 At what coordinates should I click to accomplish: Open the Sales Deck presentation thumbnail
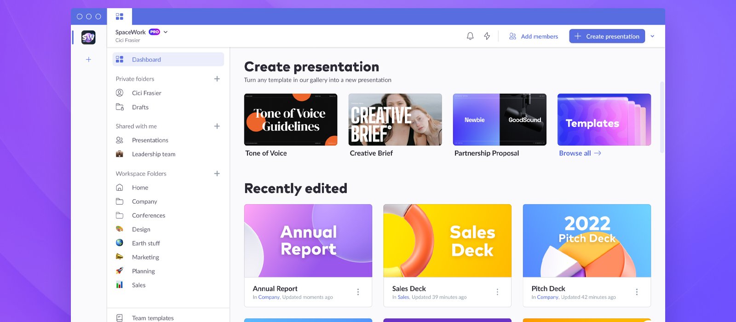tap(448, 241)
